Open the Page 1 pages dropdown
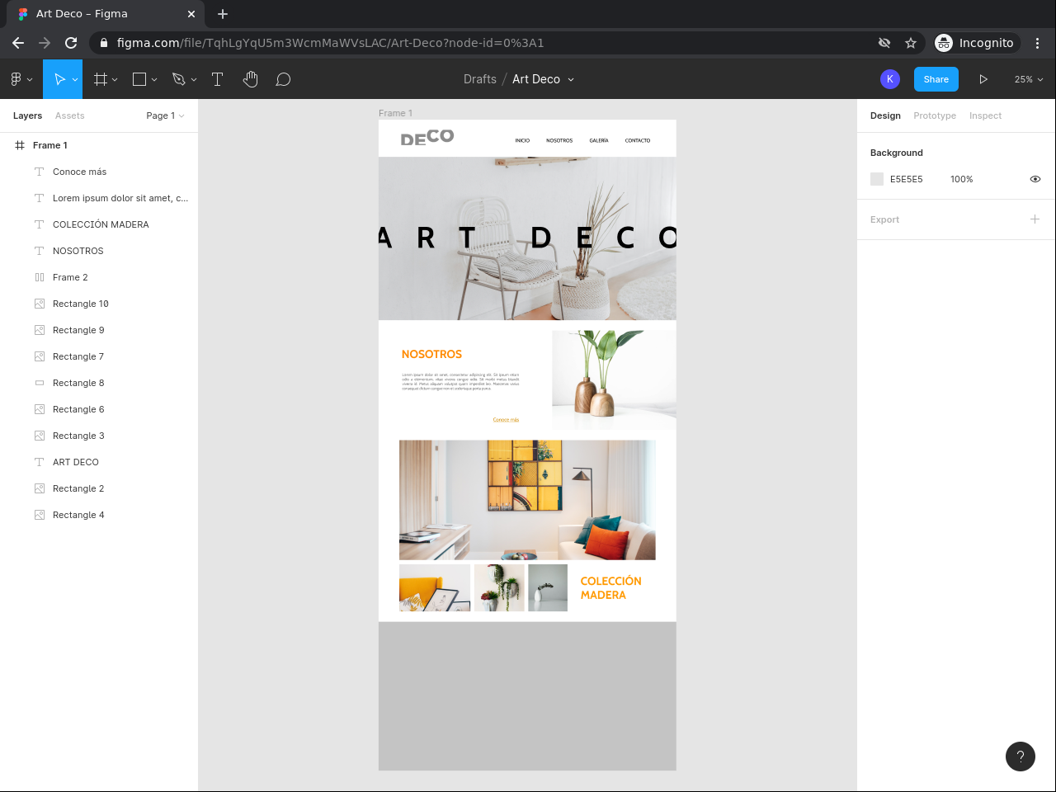Image resolution: width=1056 pixels, height=792 pixels. click(165, 115)
